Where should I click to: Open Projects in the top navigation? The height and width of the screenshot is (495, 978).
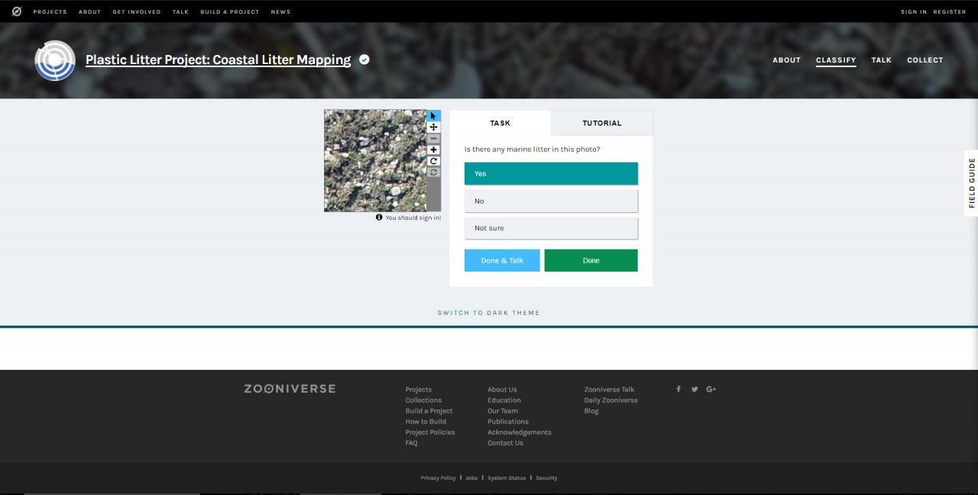[x=50, y=11]
